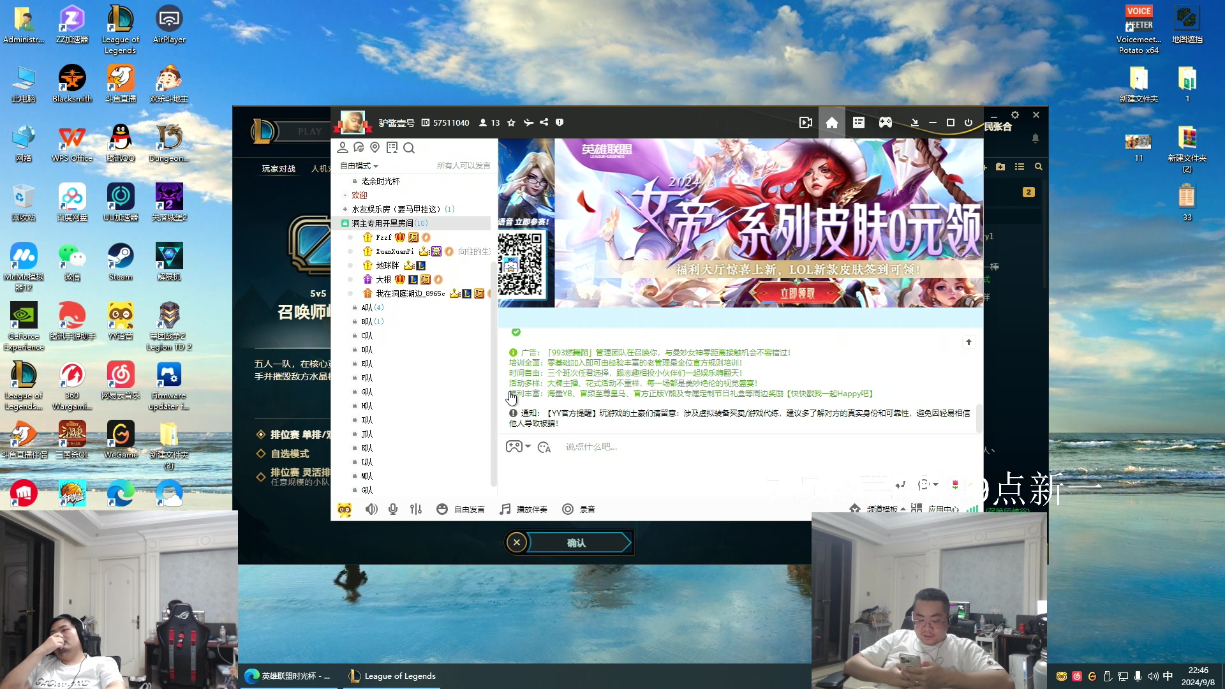Open 老余时光杯 channel entry
The height and width of the screenshot is (689, 1225).
[380, 181]
